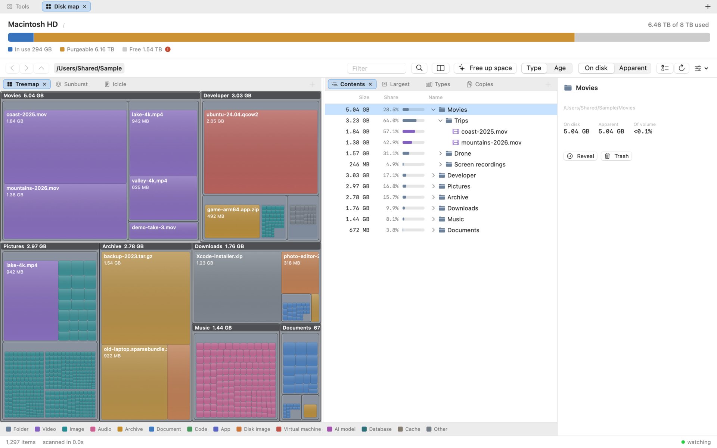Expand the Pictures folder

click(x=433, y=186)
